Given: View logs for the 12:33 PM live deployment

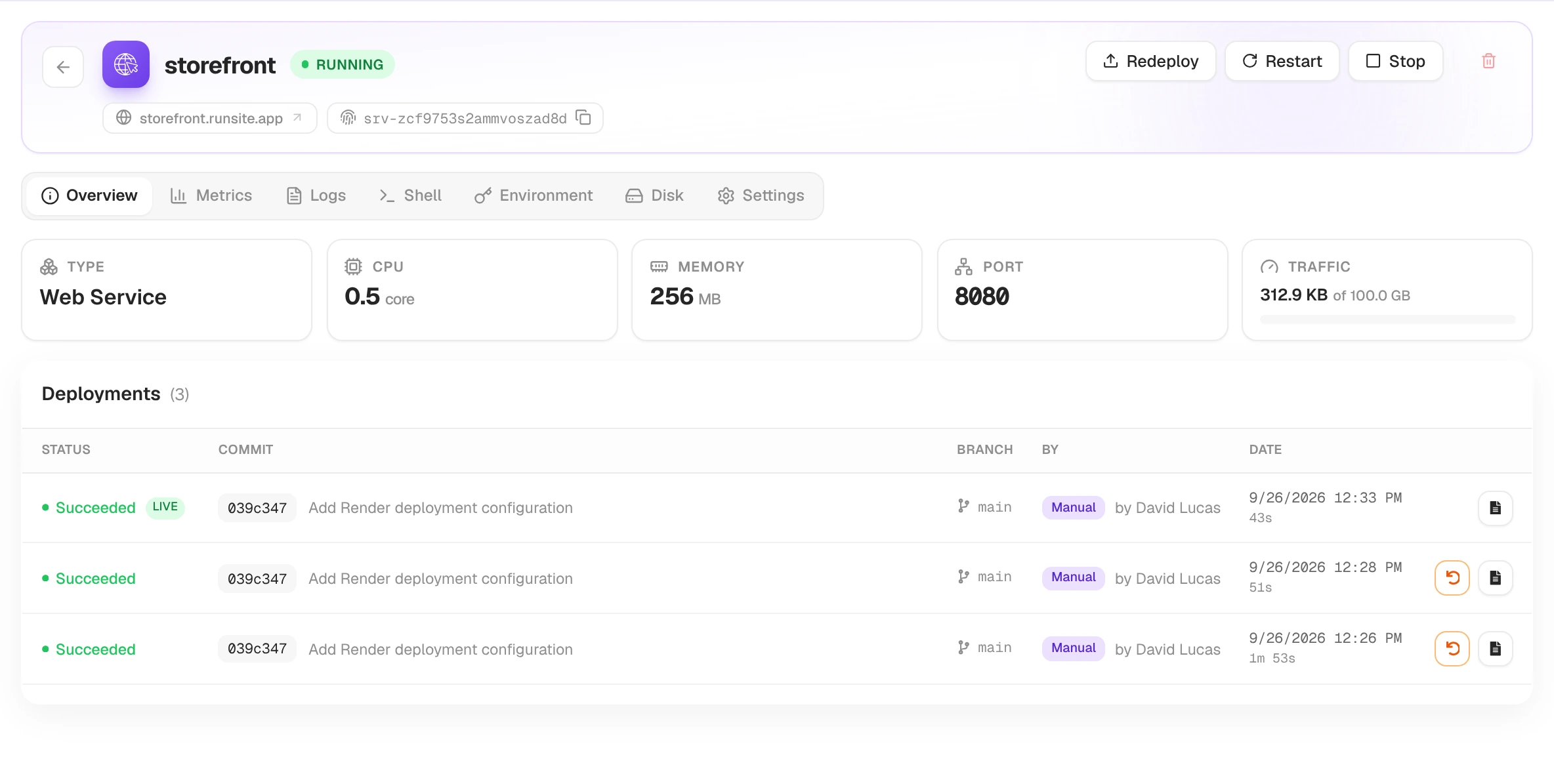Looking at the screenshot, I should [x=1495, y=508].
